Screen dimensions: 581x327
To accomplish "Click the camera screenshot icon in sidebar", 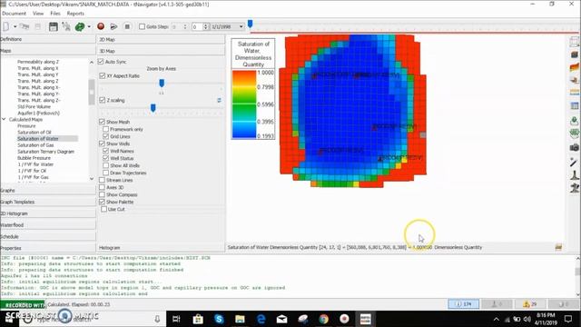I will click(575, 147).
